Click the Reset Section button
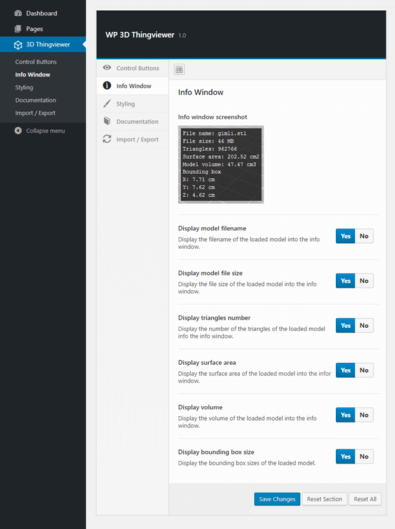The width and height of the screenshot is (395, 529). [x=324, y=499]
